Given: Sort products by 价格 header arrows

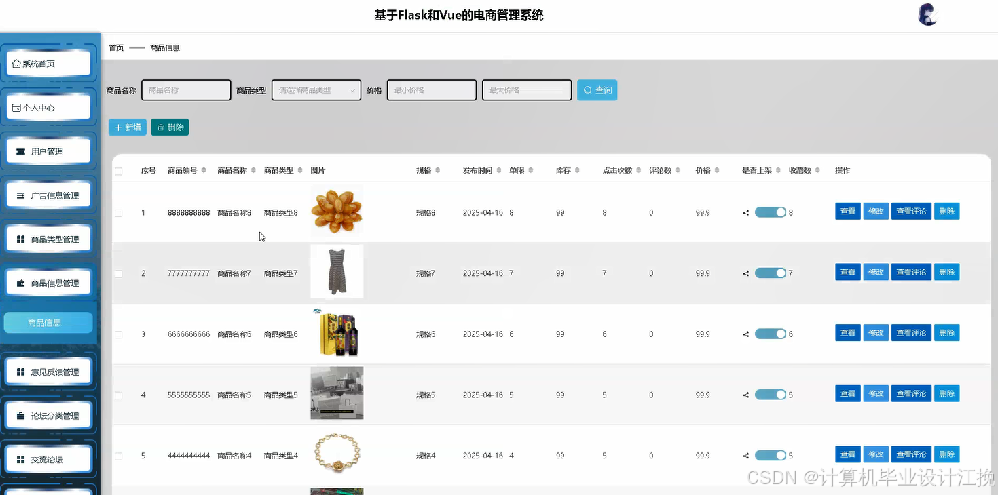Looking at the screenshot, I should tap(717, 170).
